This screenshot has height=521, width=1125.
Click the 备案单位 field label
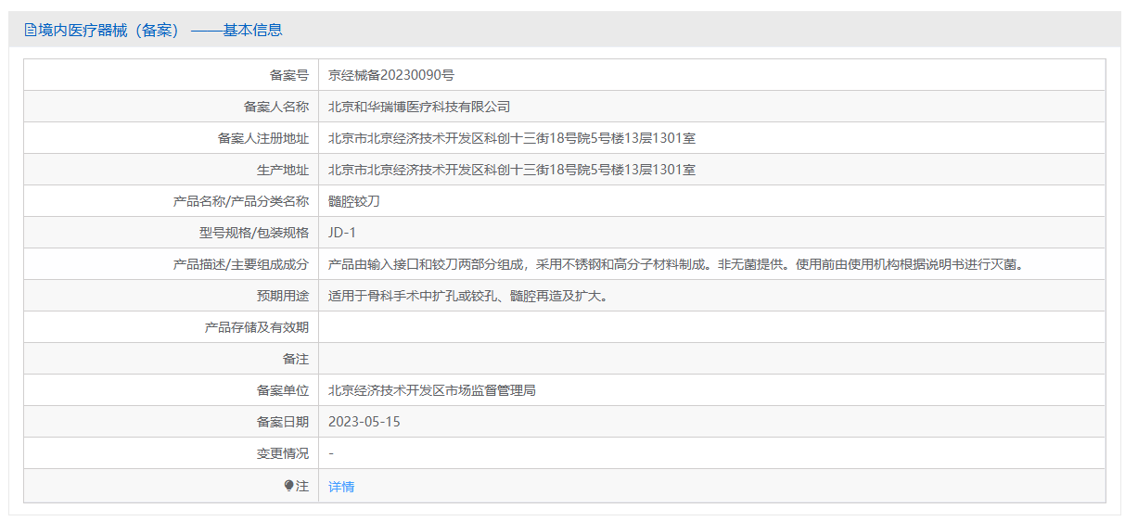tap(283, 390)
